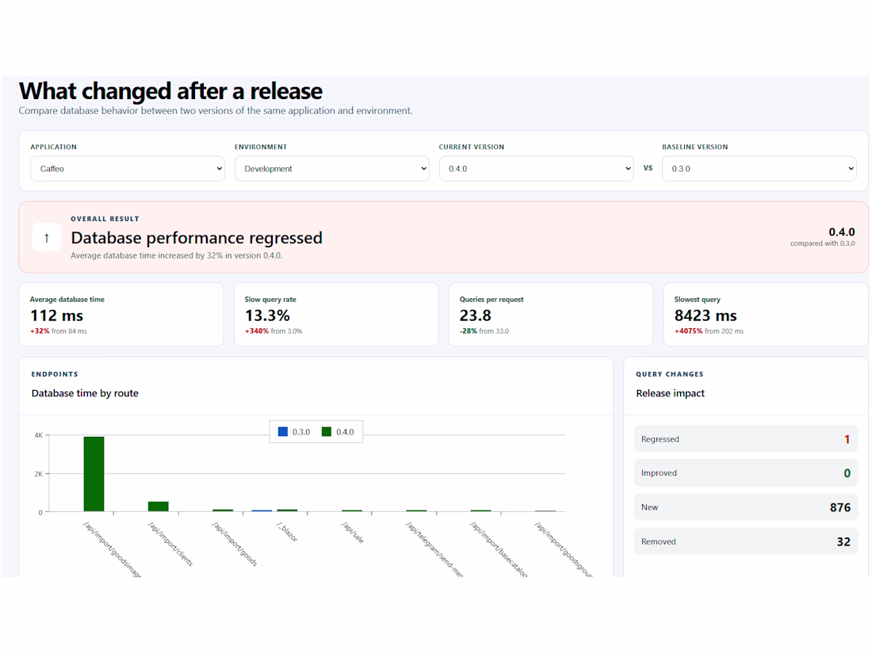Click the Regressed row in Release impact
Image resolution: width=872 pixels, height=654 pixels.
(x=746, y=439)
